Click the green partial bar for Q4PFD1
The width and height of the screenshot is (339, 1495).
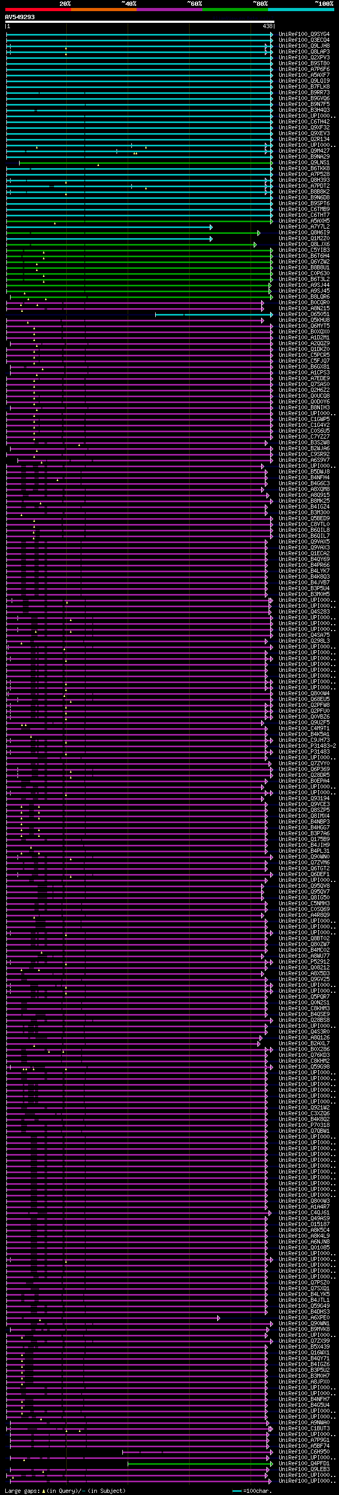click(x=200, y=1464)
